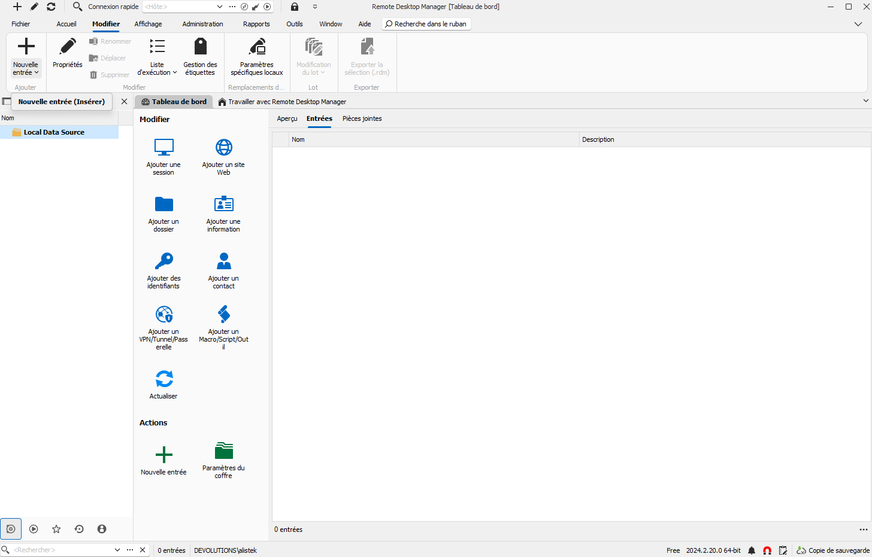Switch to the Affichage ribbon tab
Viewport: 872px width, 557px height.
(148, 24)
